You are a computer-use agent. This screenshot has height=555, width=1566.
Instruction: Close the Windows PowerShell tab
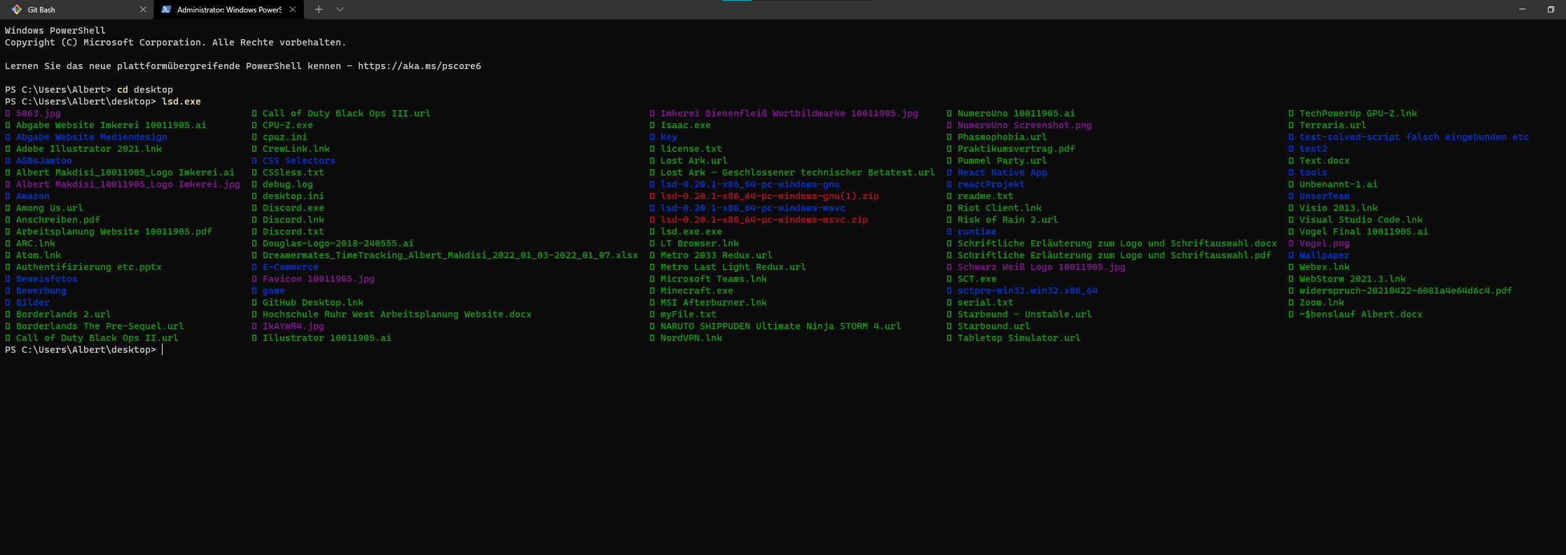293,9
